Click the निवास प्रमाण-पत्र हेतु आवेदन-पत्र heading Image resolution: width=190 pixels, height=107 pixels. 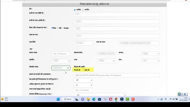pos(94,4)
